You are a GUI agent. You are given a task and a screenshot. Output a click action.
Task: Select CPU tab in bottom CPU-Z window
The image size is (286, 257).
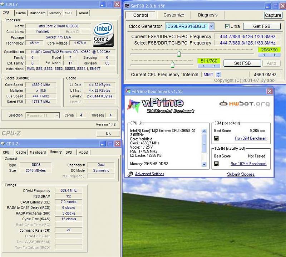click(x=6, y=153)
